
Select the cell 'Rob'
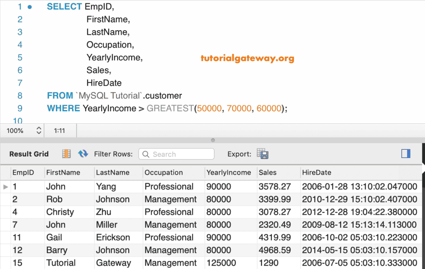pyautogui.click(x=54, y=199)
